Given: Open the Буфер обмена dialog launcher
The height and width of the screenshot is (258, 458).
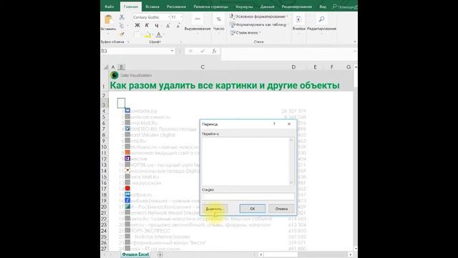Looking at the screenshot, I should point(128,42).
